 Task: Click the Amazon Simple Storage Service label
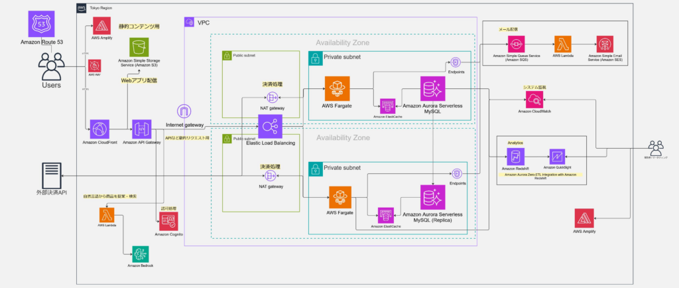click(x=139, y=63)
